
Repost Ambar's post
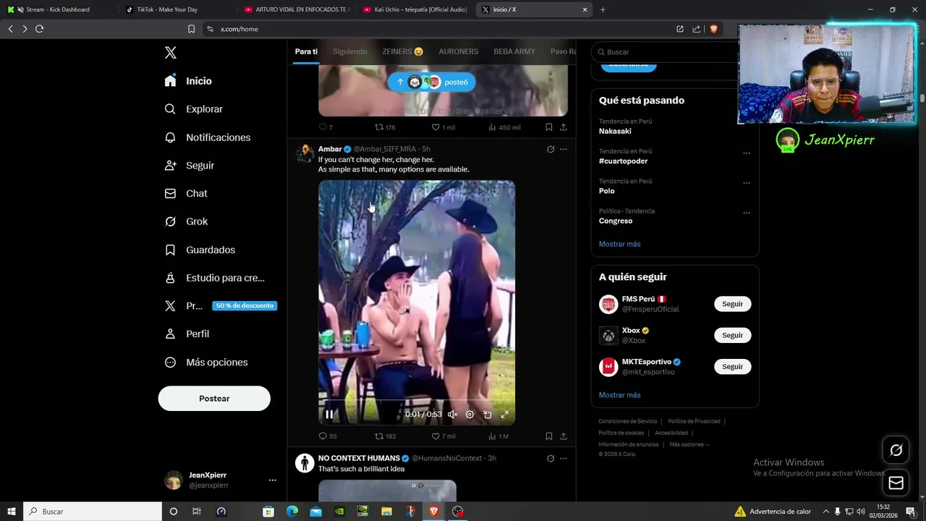point(385,436)
